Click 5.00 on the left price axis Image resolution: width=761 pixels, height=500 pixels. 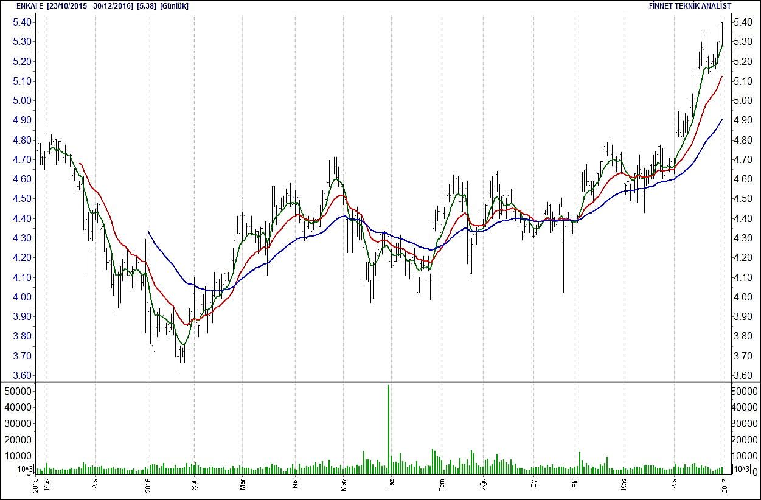[x=22, y=100]
